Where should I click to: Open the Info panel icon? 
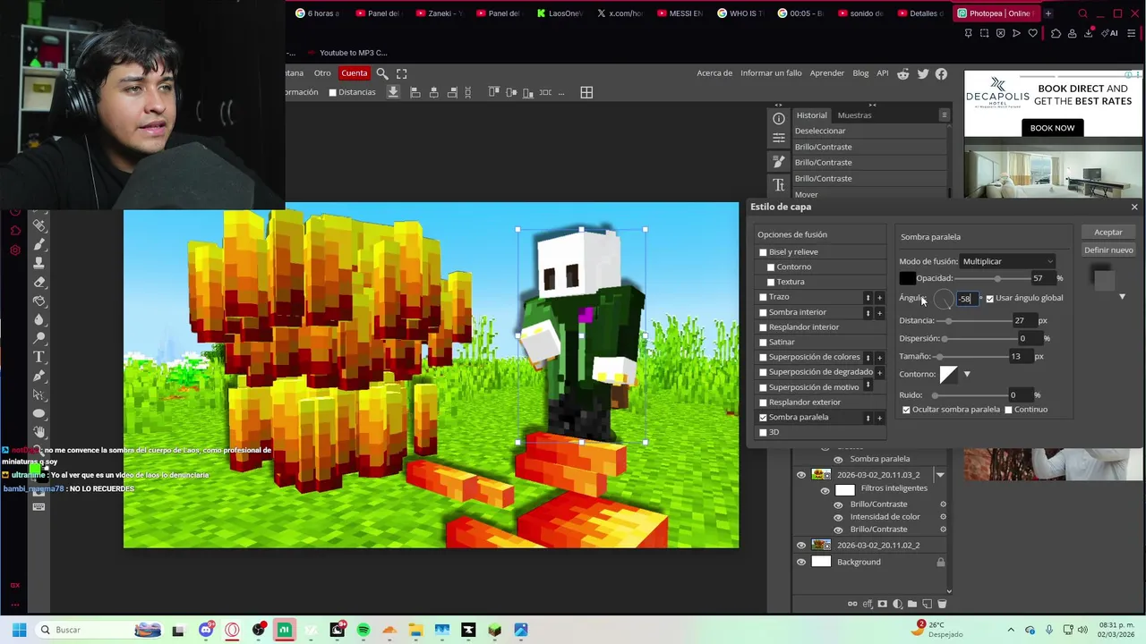pos(779,119)
